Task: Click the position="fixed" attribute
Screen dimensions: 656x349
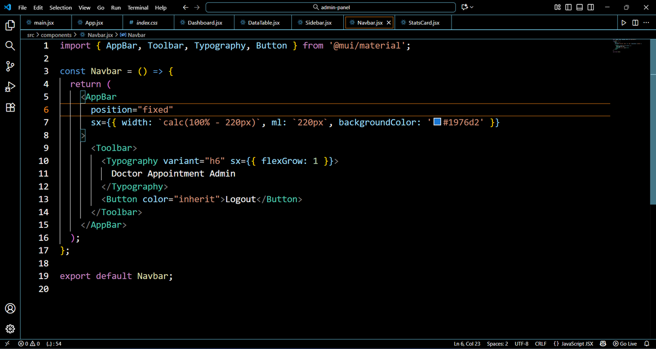Action: tap(132, 110)
